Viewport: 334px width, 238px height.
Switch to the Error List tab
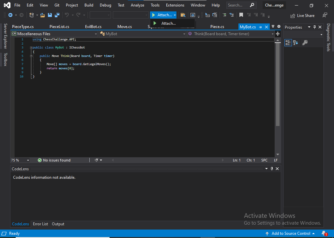[x=40, y=224]
